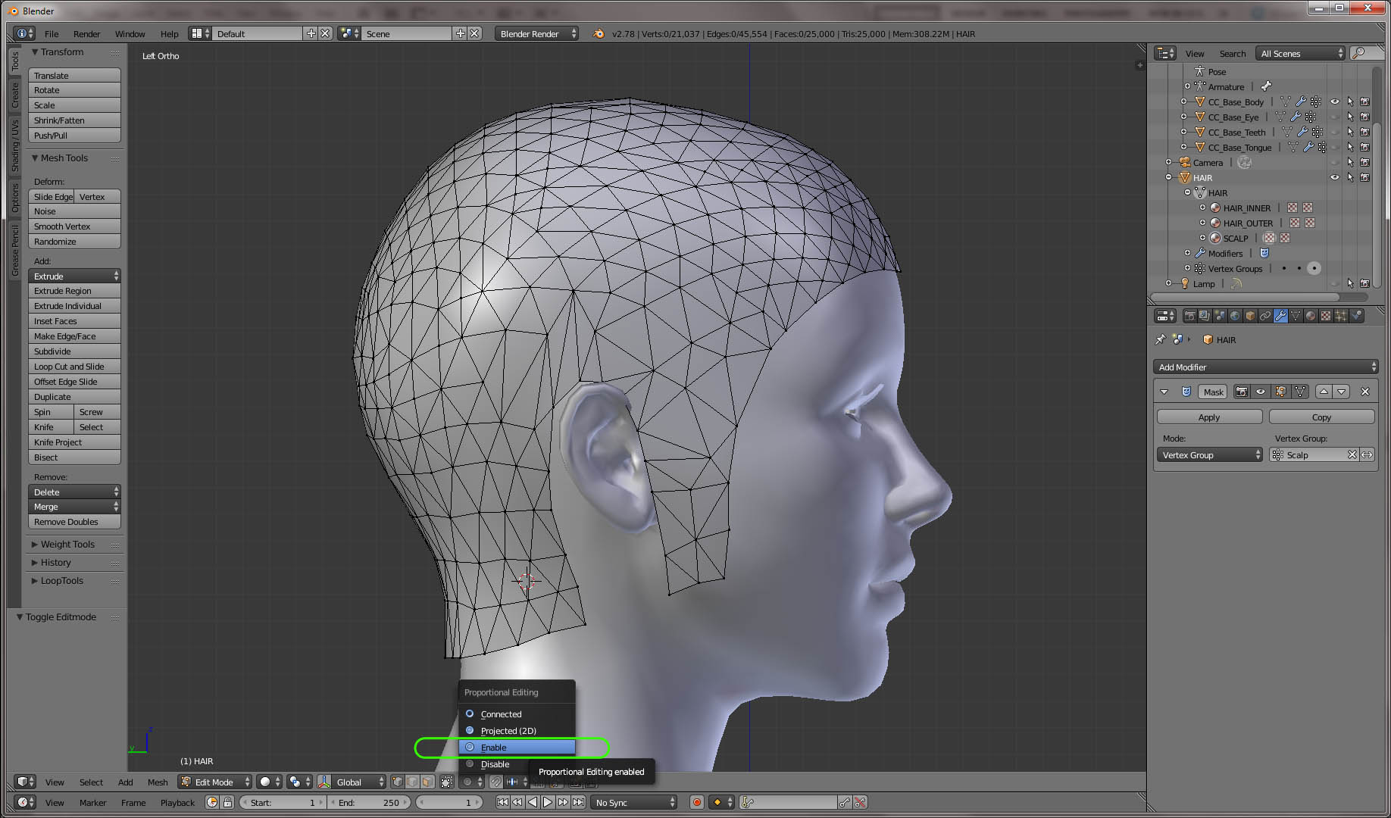Open the No Sync playback dropdown
The width and height of the screenshot is (1391, 818).
point(634,802)
